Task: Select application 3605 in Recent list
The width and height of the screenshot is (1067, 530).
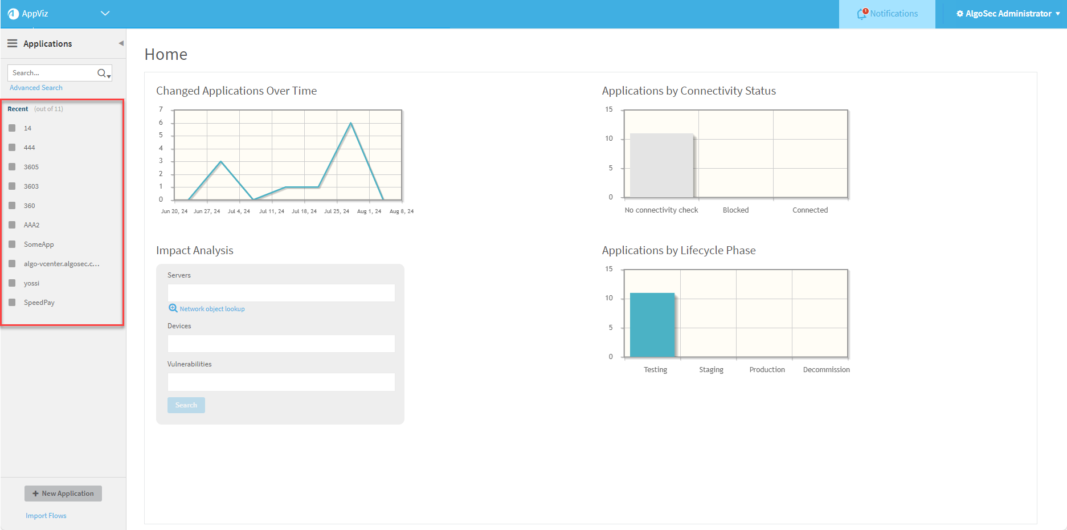Action: click(x=31, y=167)
